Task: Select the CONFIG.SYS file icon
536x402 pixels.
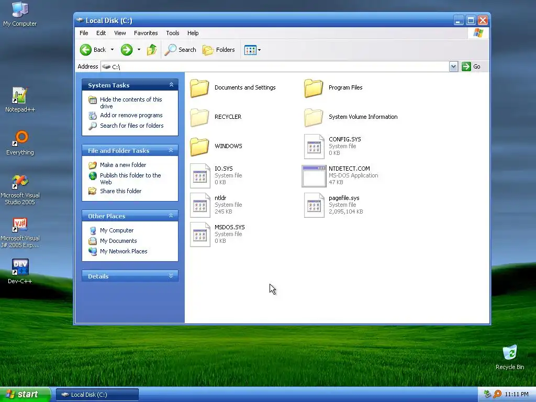Action: [314, 147]
